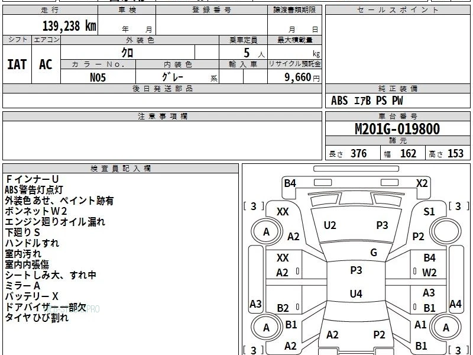Select the 注意事項欄 header bar
The height and width of the screenshot is (355, 473).
click(x=162, y=117)
